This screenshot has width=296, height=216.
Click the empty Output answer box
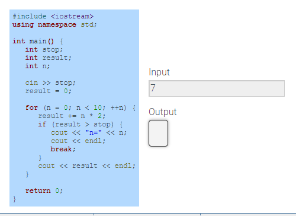(158, 133)
